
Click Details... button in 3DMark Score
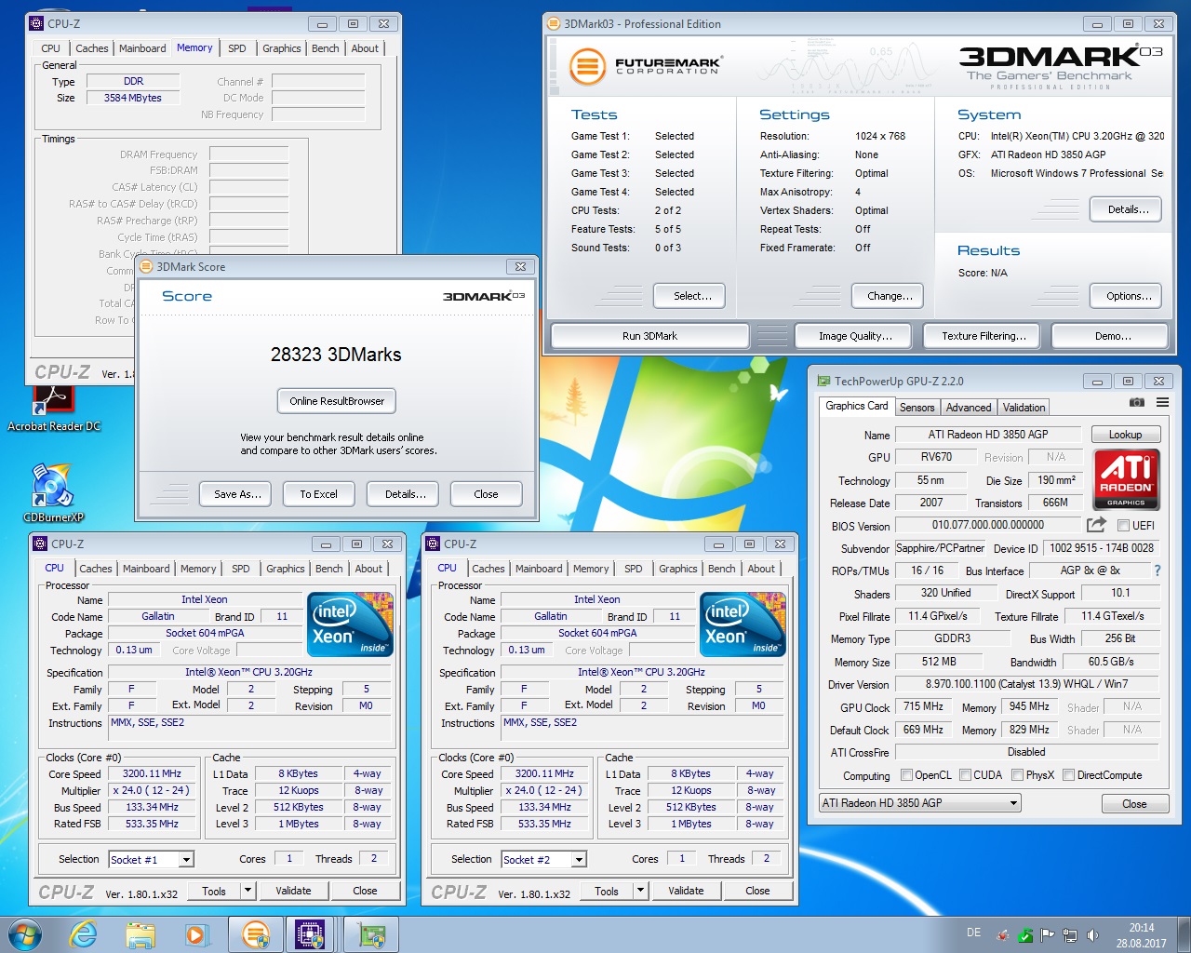pyautogui.click(x=405, y=494)
